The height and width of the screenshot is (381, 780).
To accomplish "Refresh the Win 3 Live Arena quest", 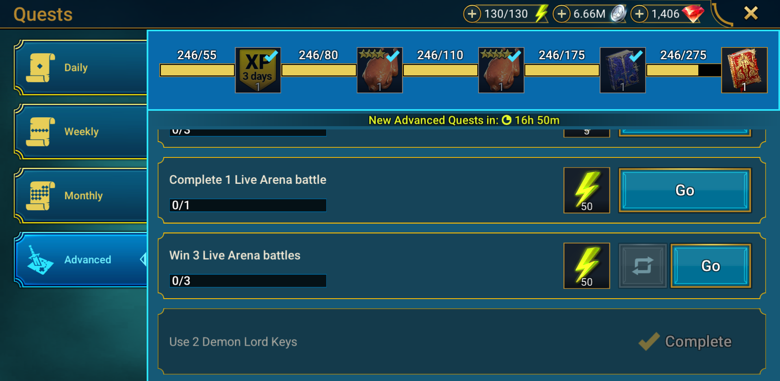I will point(643,266).
